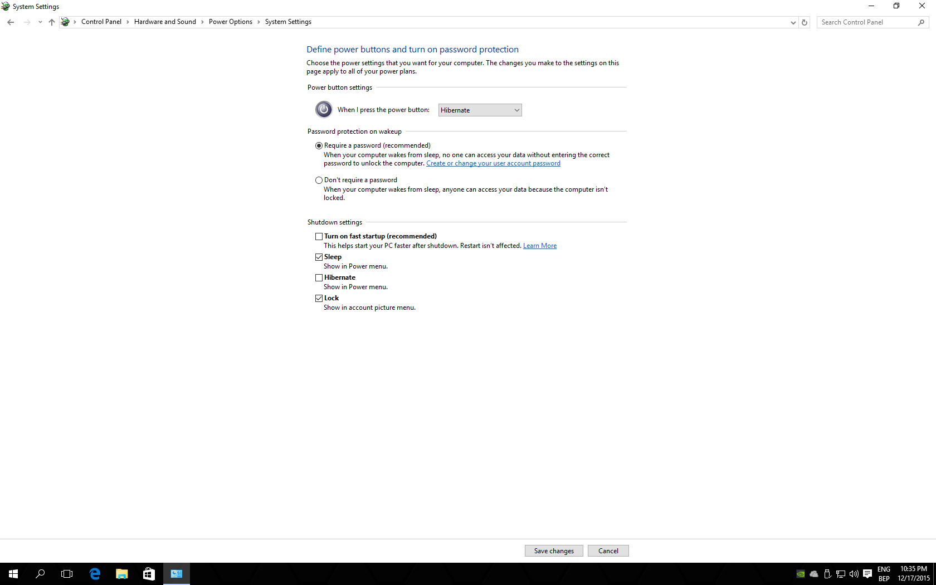This screenshot has width=936, height=585.
Task: Expand chevron before Control Panel breadcrumb
Action: pyautogui.click(x=75, y=22)
